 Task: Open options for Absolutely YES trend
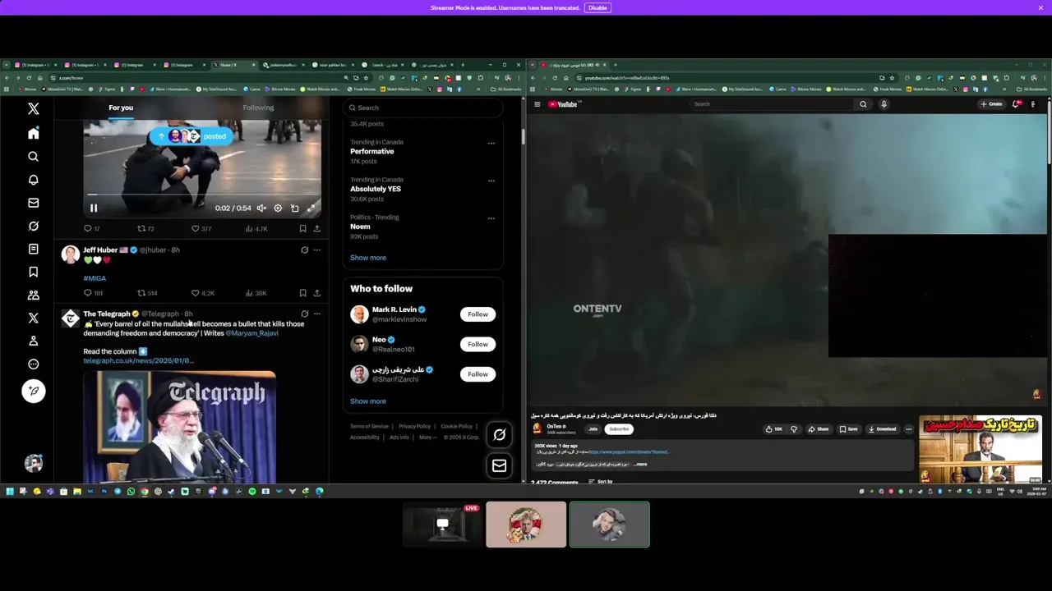coord(491,181)
